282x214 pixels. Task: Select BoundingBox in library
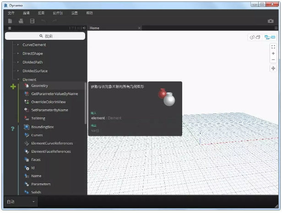coord(43,127)
